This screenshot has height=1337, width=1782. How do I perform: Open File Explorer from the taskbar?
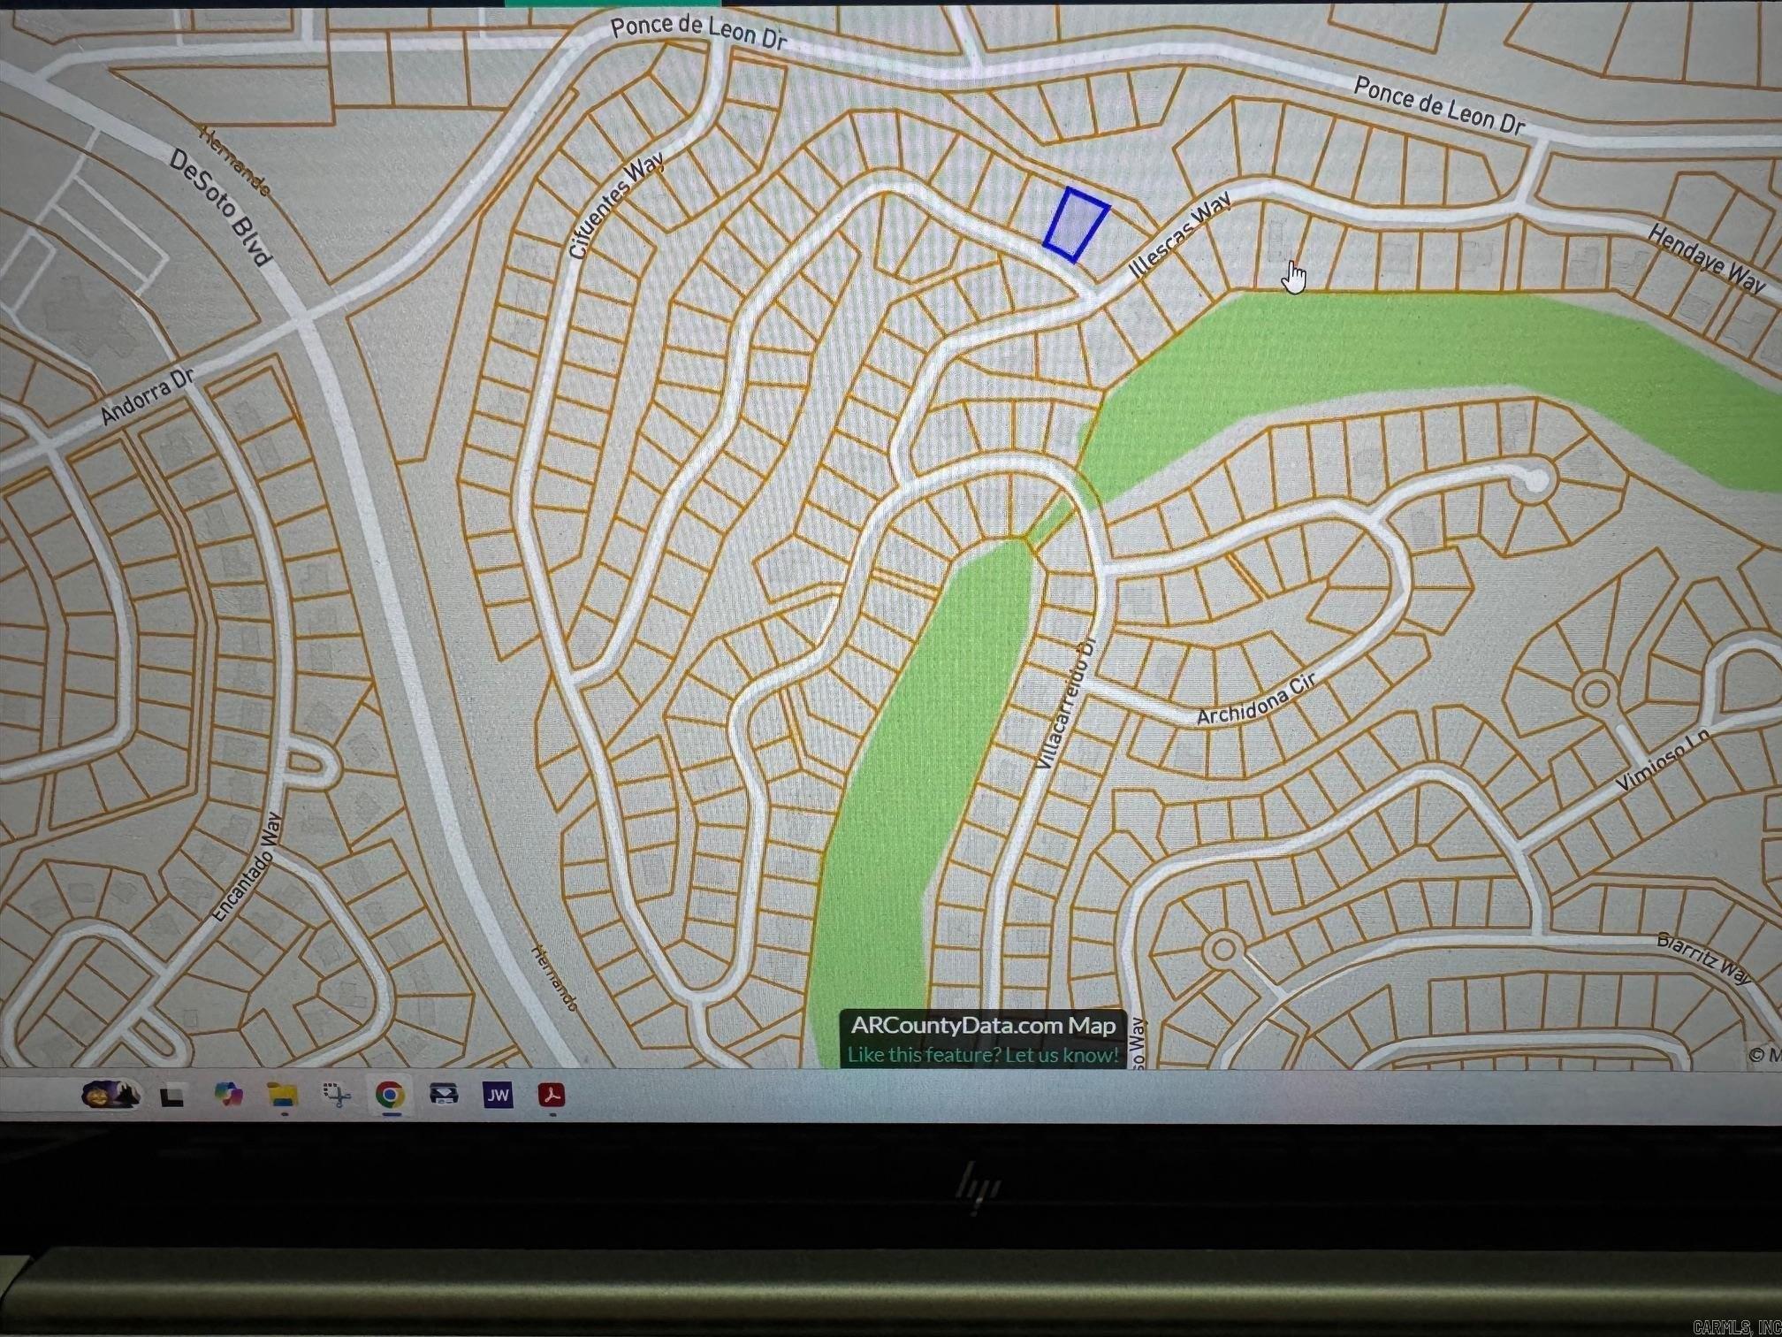click(283, 1096)
